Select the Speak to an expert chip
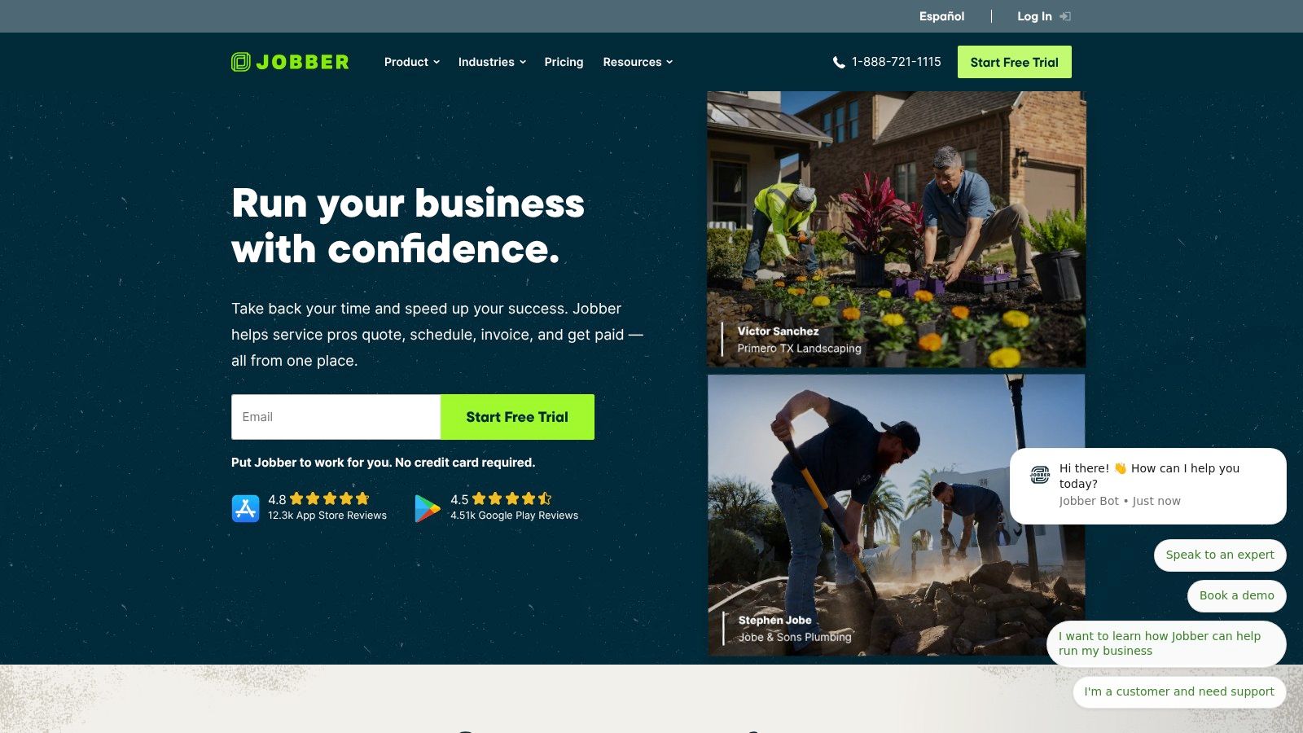The width and height of the screenshot is (1303, 733). pyautogui.click(x=1220, y=555)
